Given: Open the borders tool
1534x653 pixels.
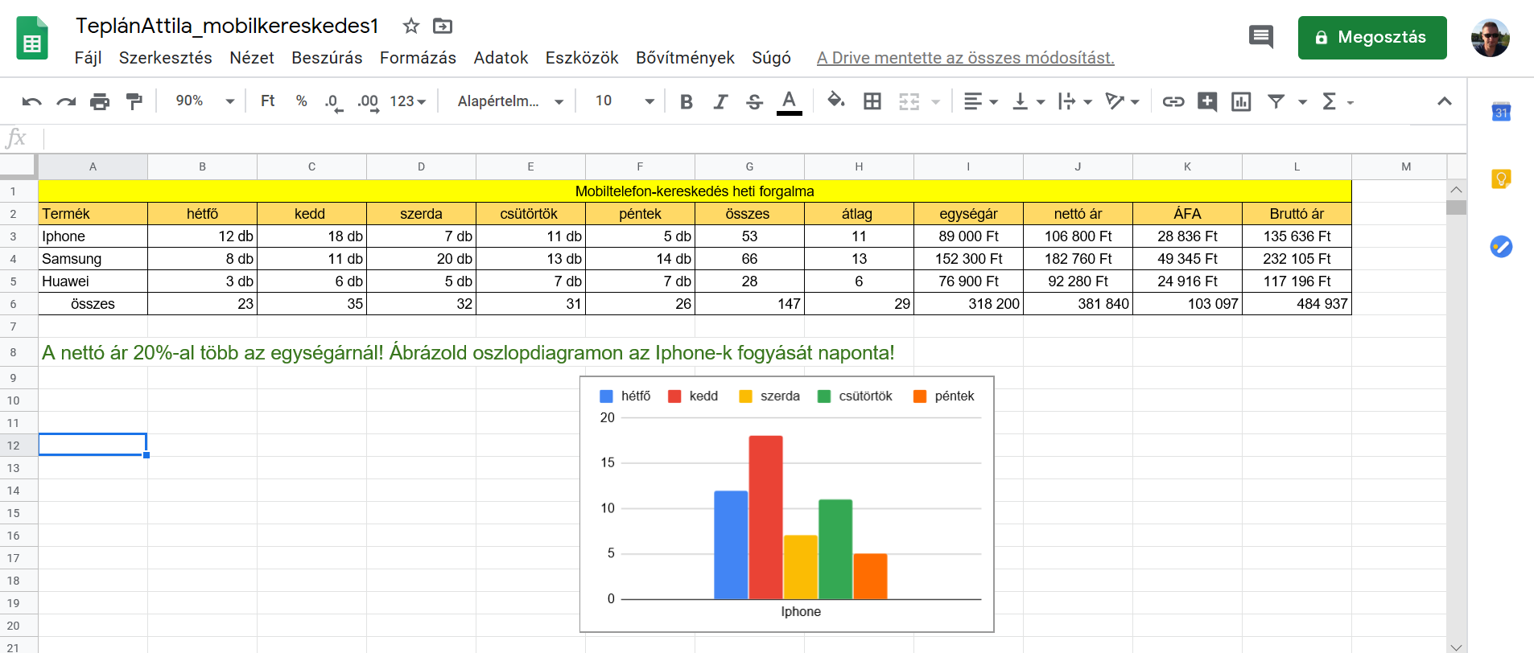Looking at the screenshot, I should pyautogui.click(x=872, y=101).
